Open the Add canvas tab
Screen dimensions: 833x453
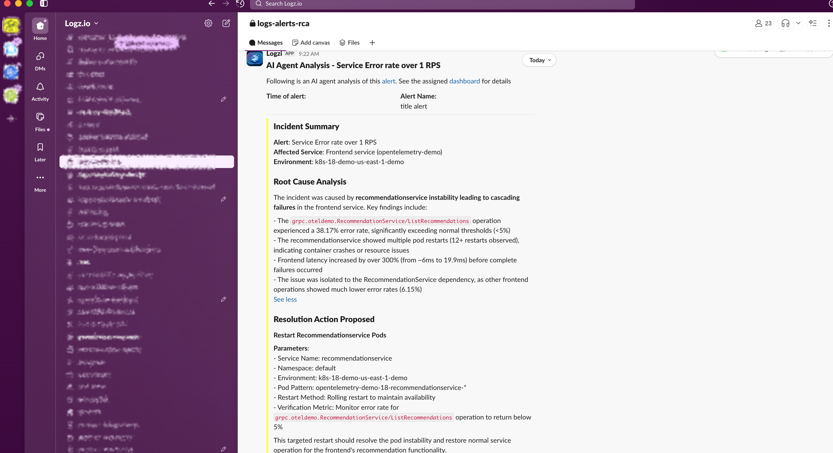coord(311,43)
